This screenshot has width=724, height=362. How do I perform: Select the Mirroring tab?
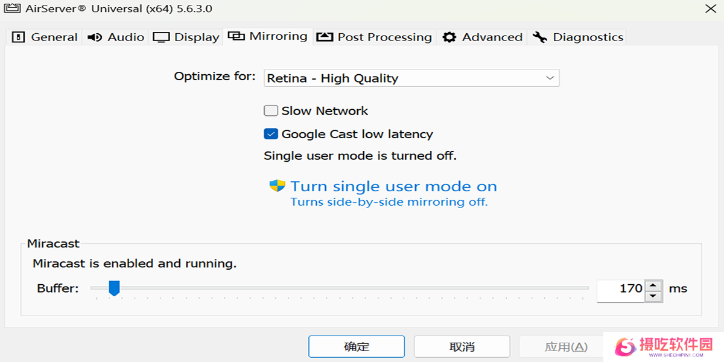click(268, 36)
